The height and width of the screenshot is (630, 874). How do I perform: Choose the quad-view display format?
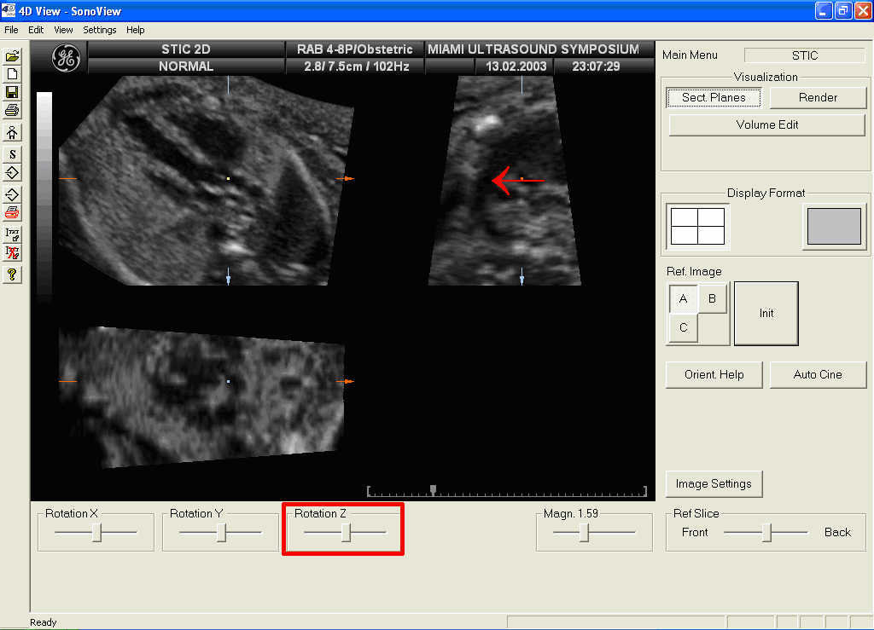click(697, 227)
